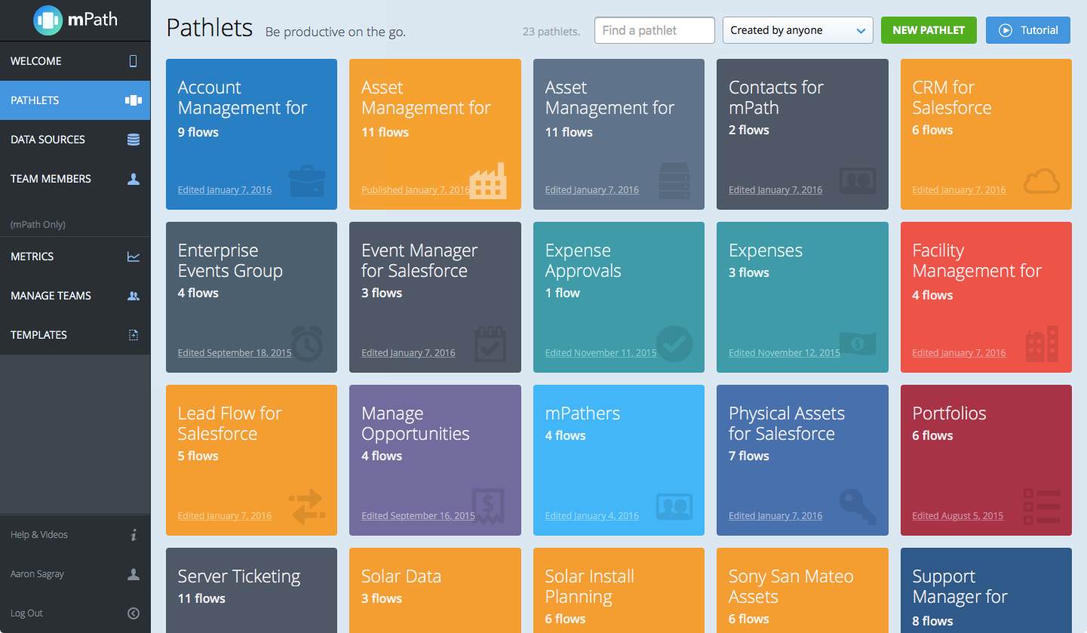Click the document icon beside Templates
The image size is (1087, 633).
click(134, 335)
